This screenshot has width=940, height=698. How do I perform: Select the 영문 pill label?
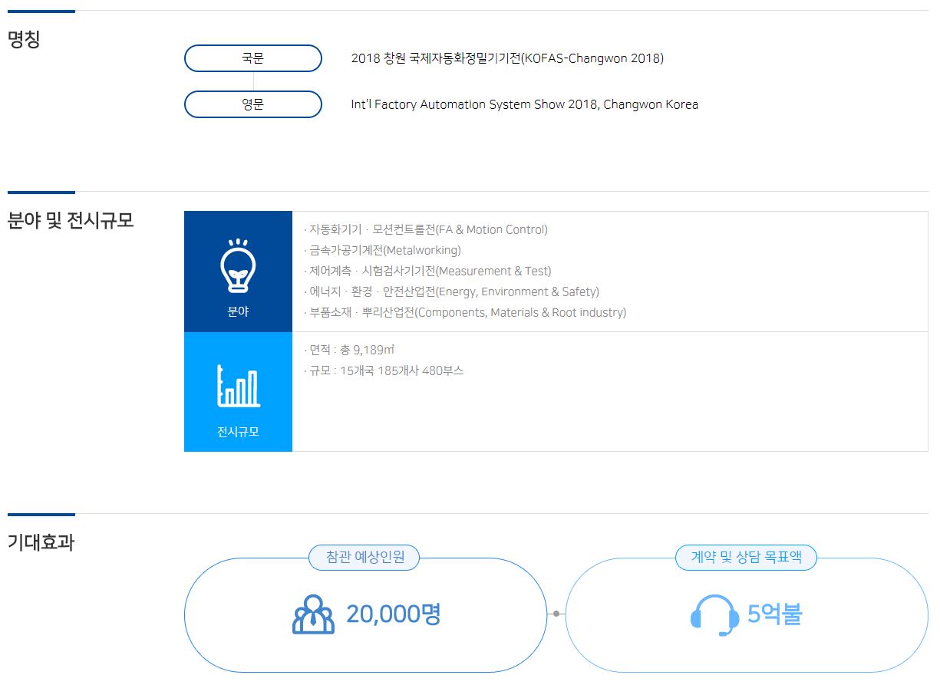click(252, 104)
